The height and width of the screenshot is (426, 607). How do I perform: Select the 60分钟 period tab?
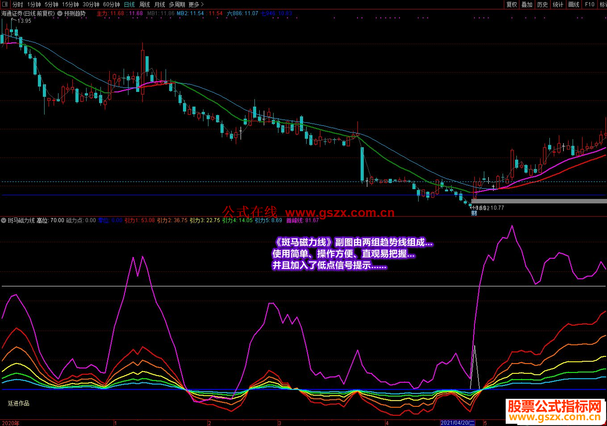[x=112, y=4]
